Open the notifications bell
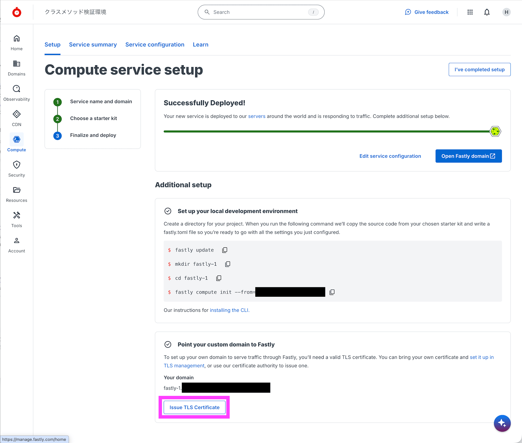 click(487, 12)
